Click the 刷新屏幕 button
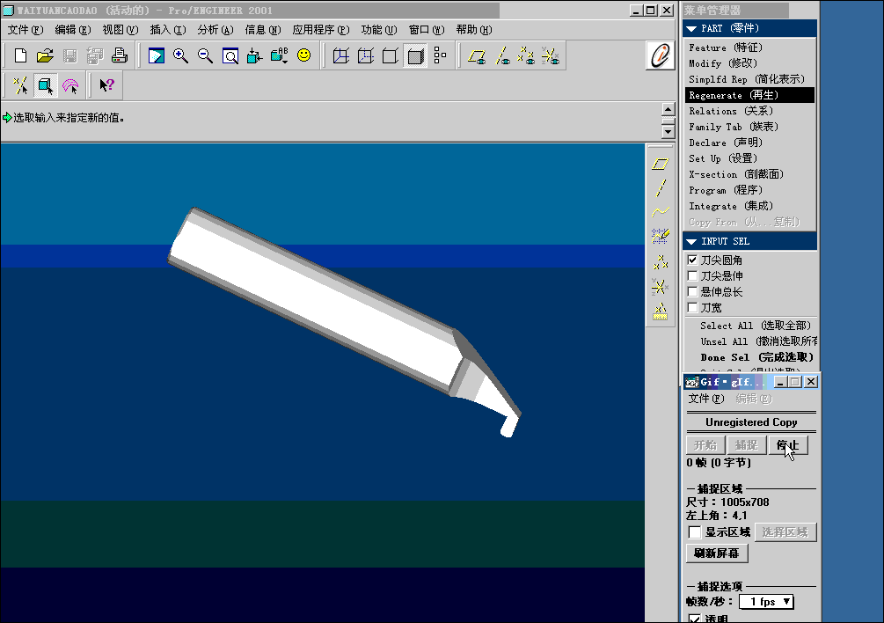The width and height of the screenshot is (884, 623). coord(717,553)
